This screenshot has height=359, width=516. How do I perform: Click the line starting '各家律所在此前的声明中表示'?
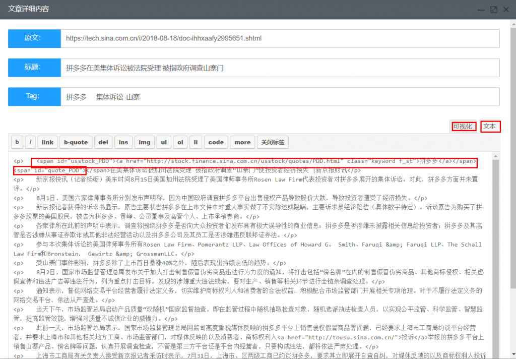tap(248, 230)
